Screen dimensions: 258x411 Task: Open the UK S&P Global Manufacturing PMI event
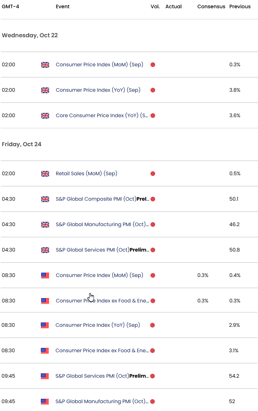click(102, 224)
